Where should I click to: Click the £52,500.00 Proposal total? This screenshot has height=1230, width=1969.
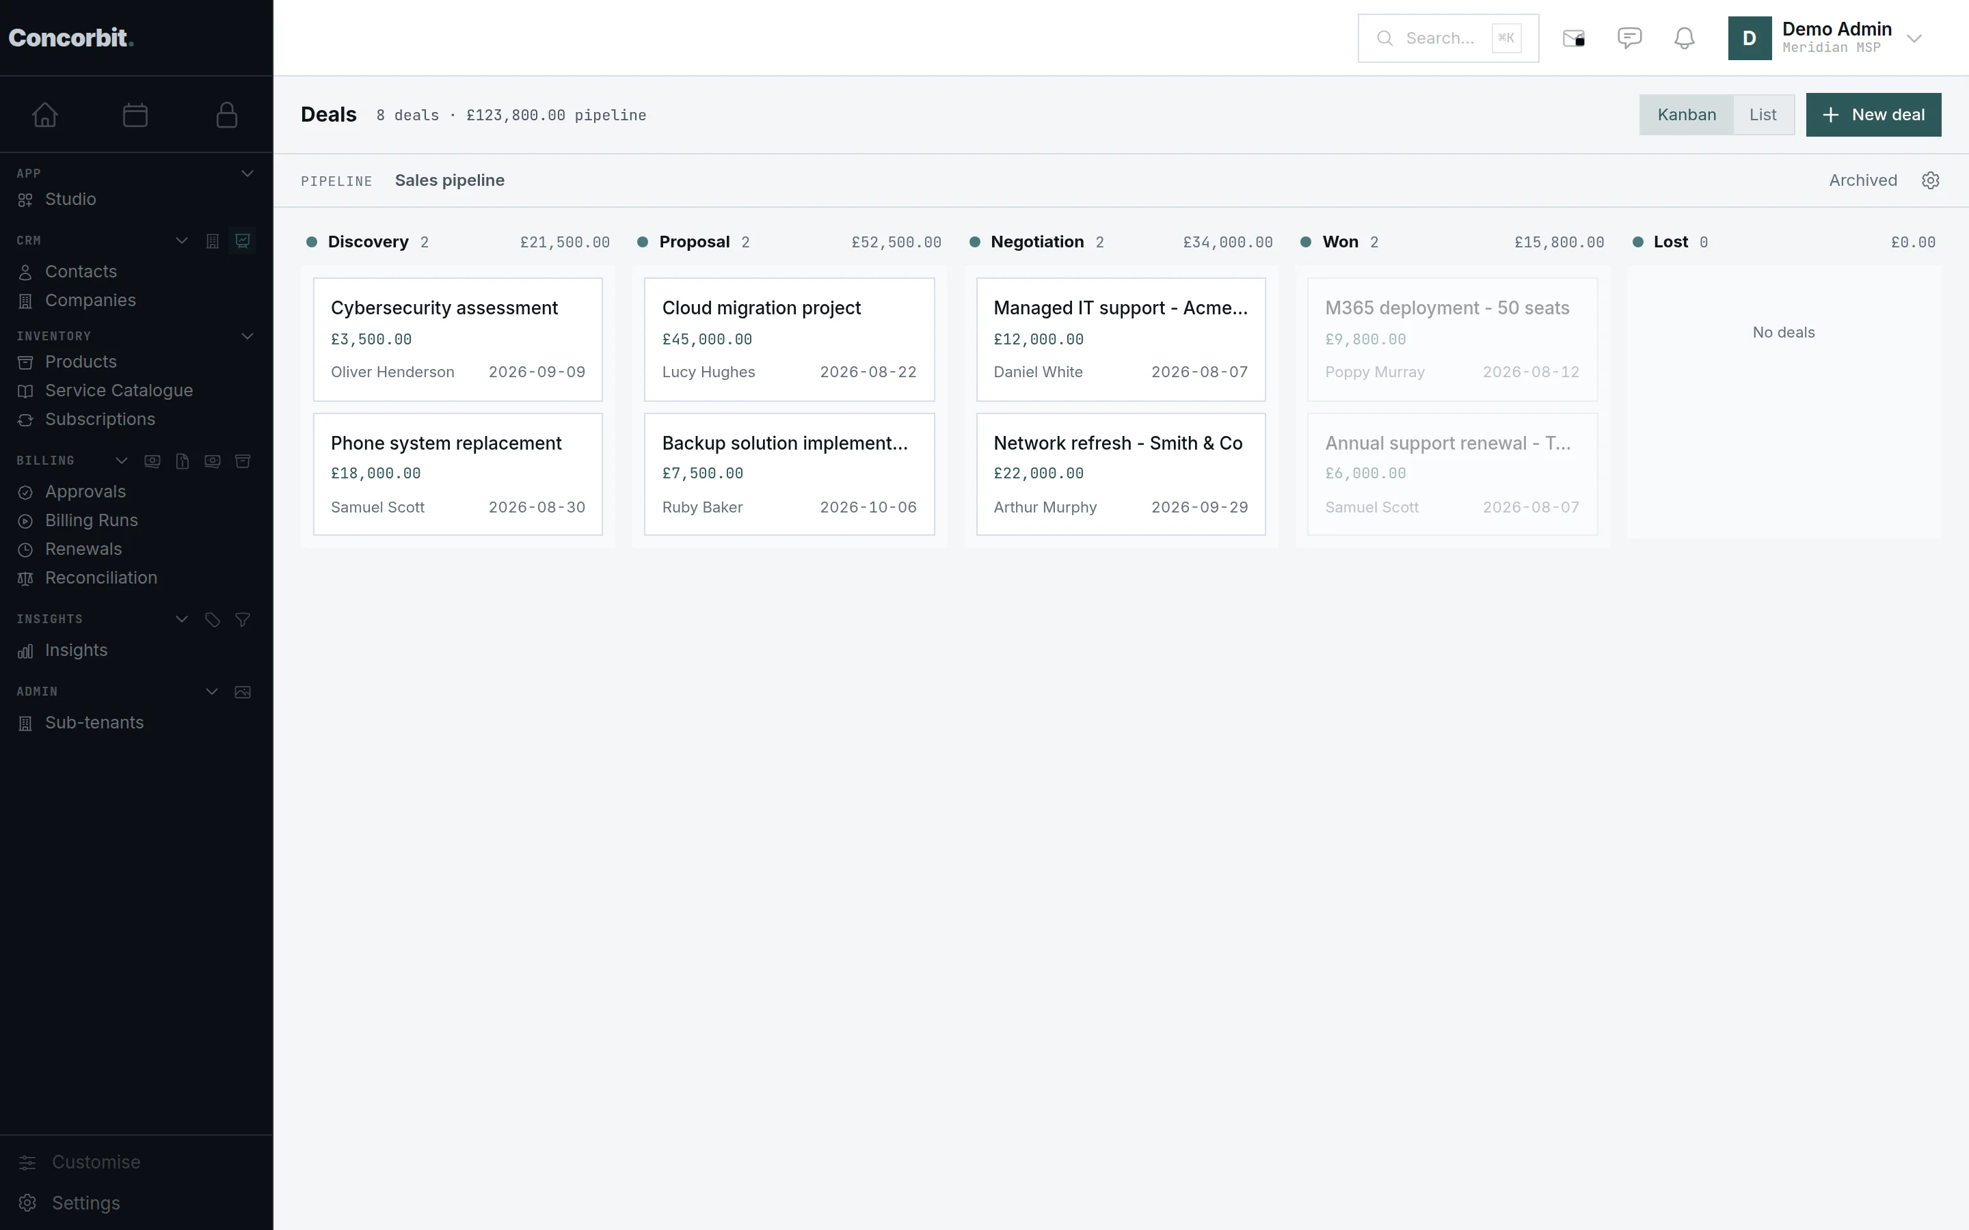(896, 243)
